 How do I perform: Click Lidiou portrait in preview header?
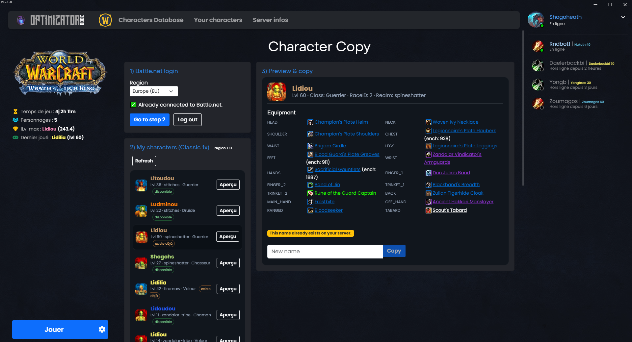click(x=276, y=92)
